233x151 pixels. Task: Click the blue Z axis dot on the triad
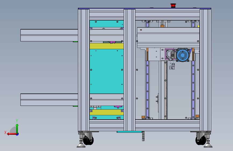[x=17, y=134]
